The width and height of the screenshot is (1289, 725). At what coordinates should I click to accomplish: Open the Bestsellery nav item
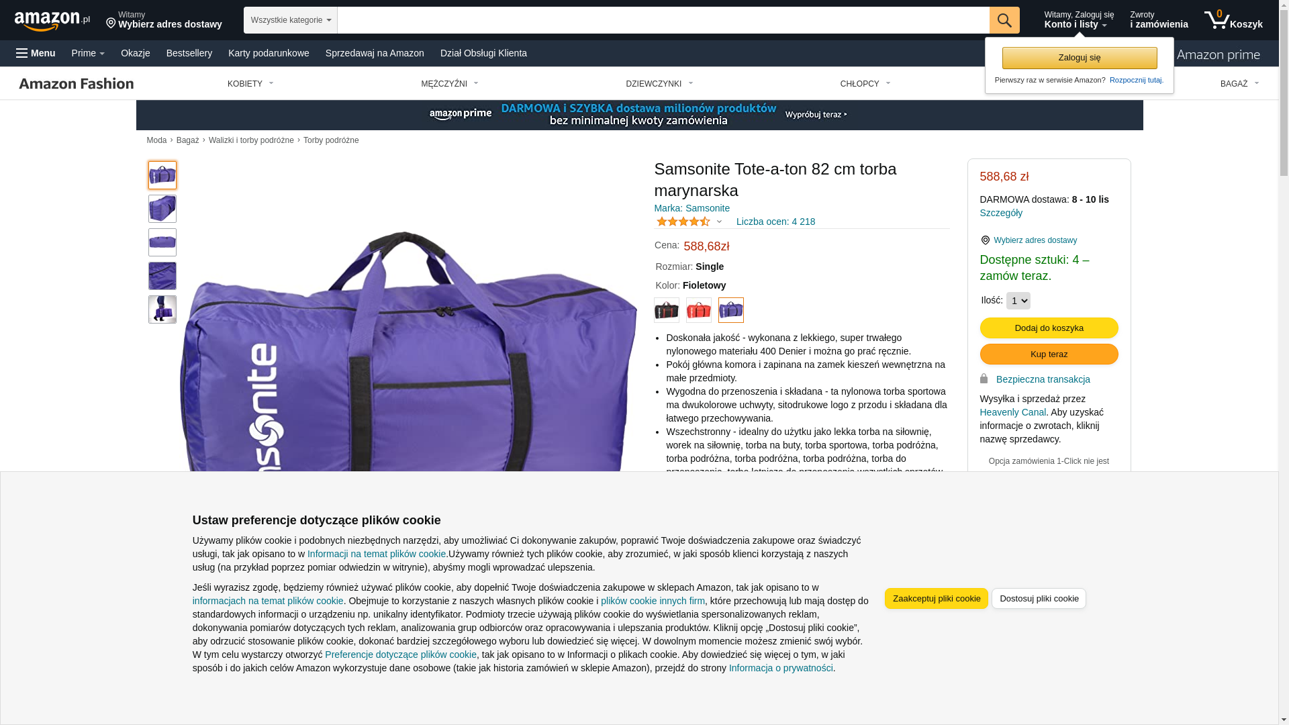click(x=189, y=53)
